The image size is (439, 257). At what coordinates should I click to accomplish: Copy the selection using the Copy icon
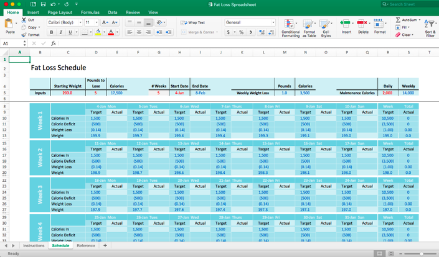click(24, 27)
